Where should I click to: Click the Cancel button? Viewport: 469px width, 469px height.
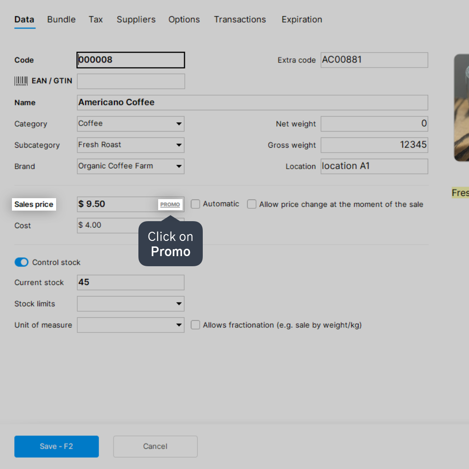coord(155,446)
